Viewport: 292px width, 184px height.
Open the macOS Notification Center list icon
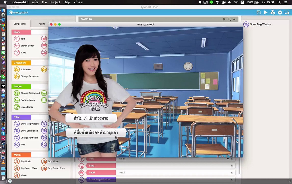[x=285, y=2]
